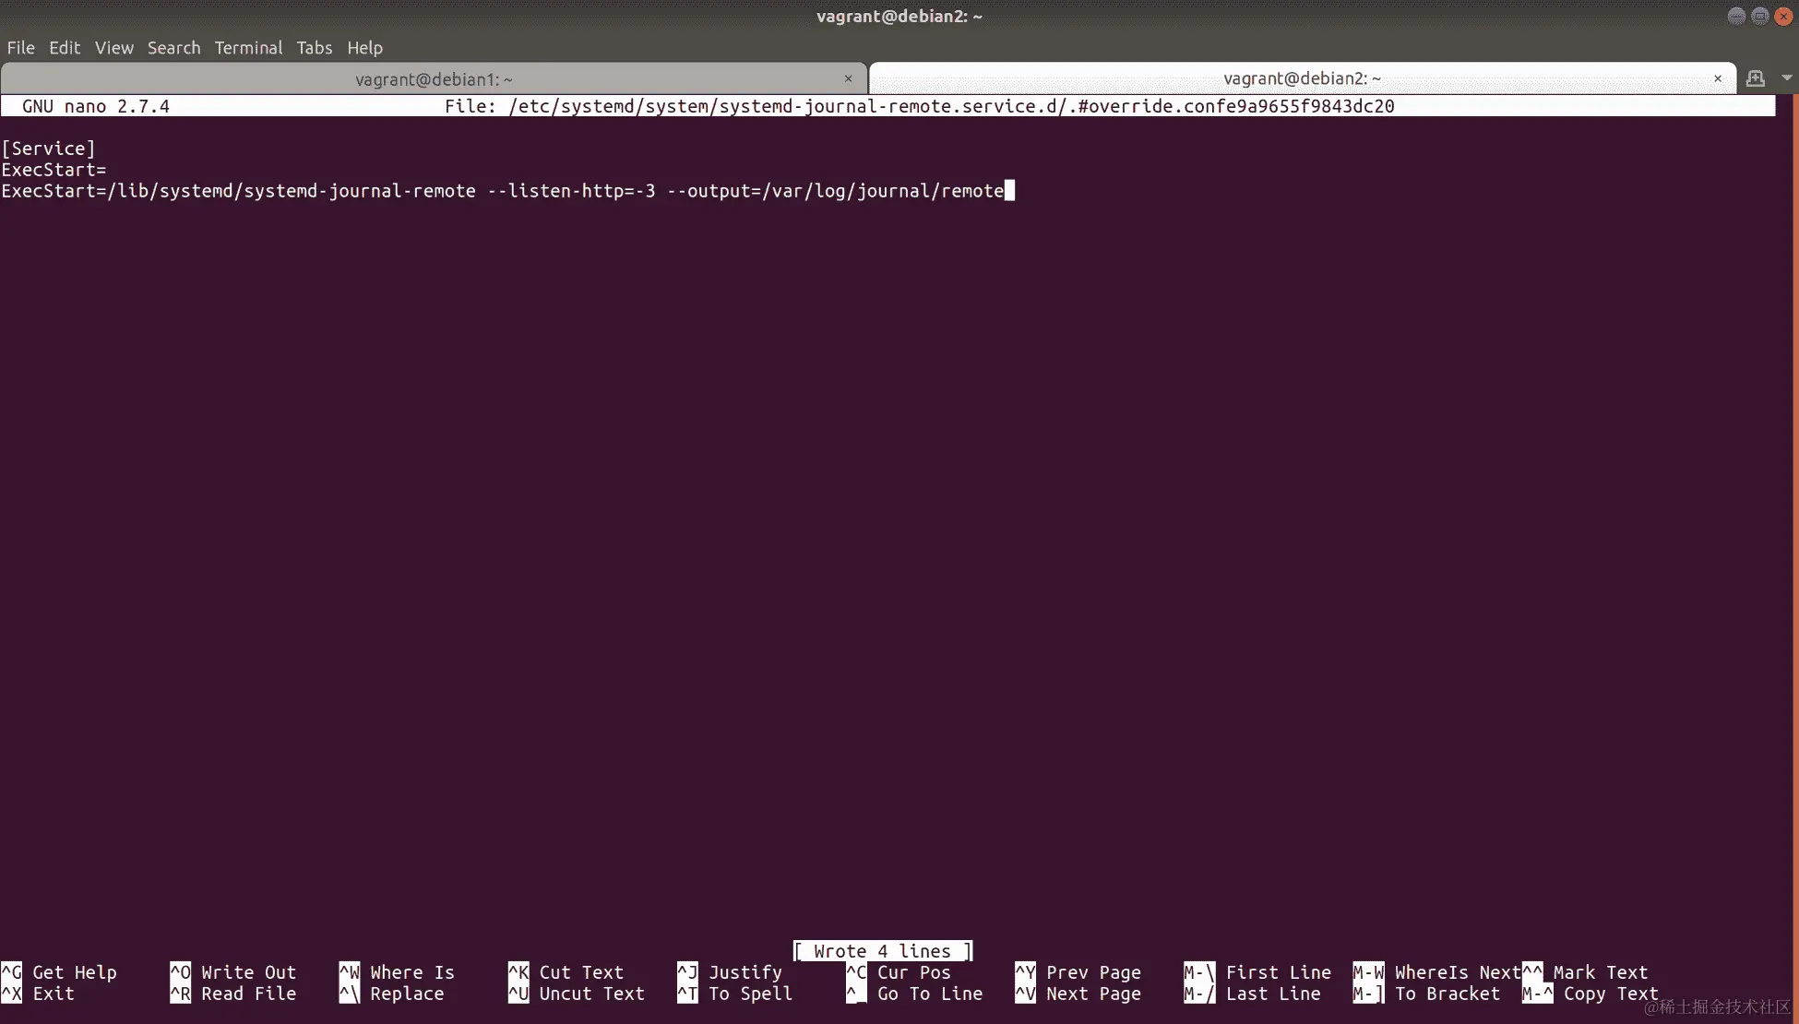Open the Help menu
Screen dimensions: 1799x1024
pos(364,48)
